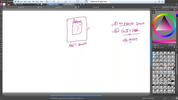The width and height of the screenshot is (178, 100).
Task: Switch to the Layers docker tab
Action: (156, 45)
